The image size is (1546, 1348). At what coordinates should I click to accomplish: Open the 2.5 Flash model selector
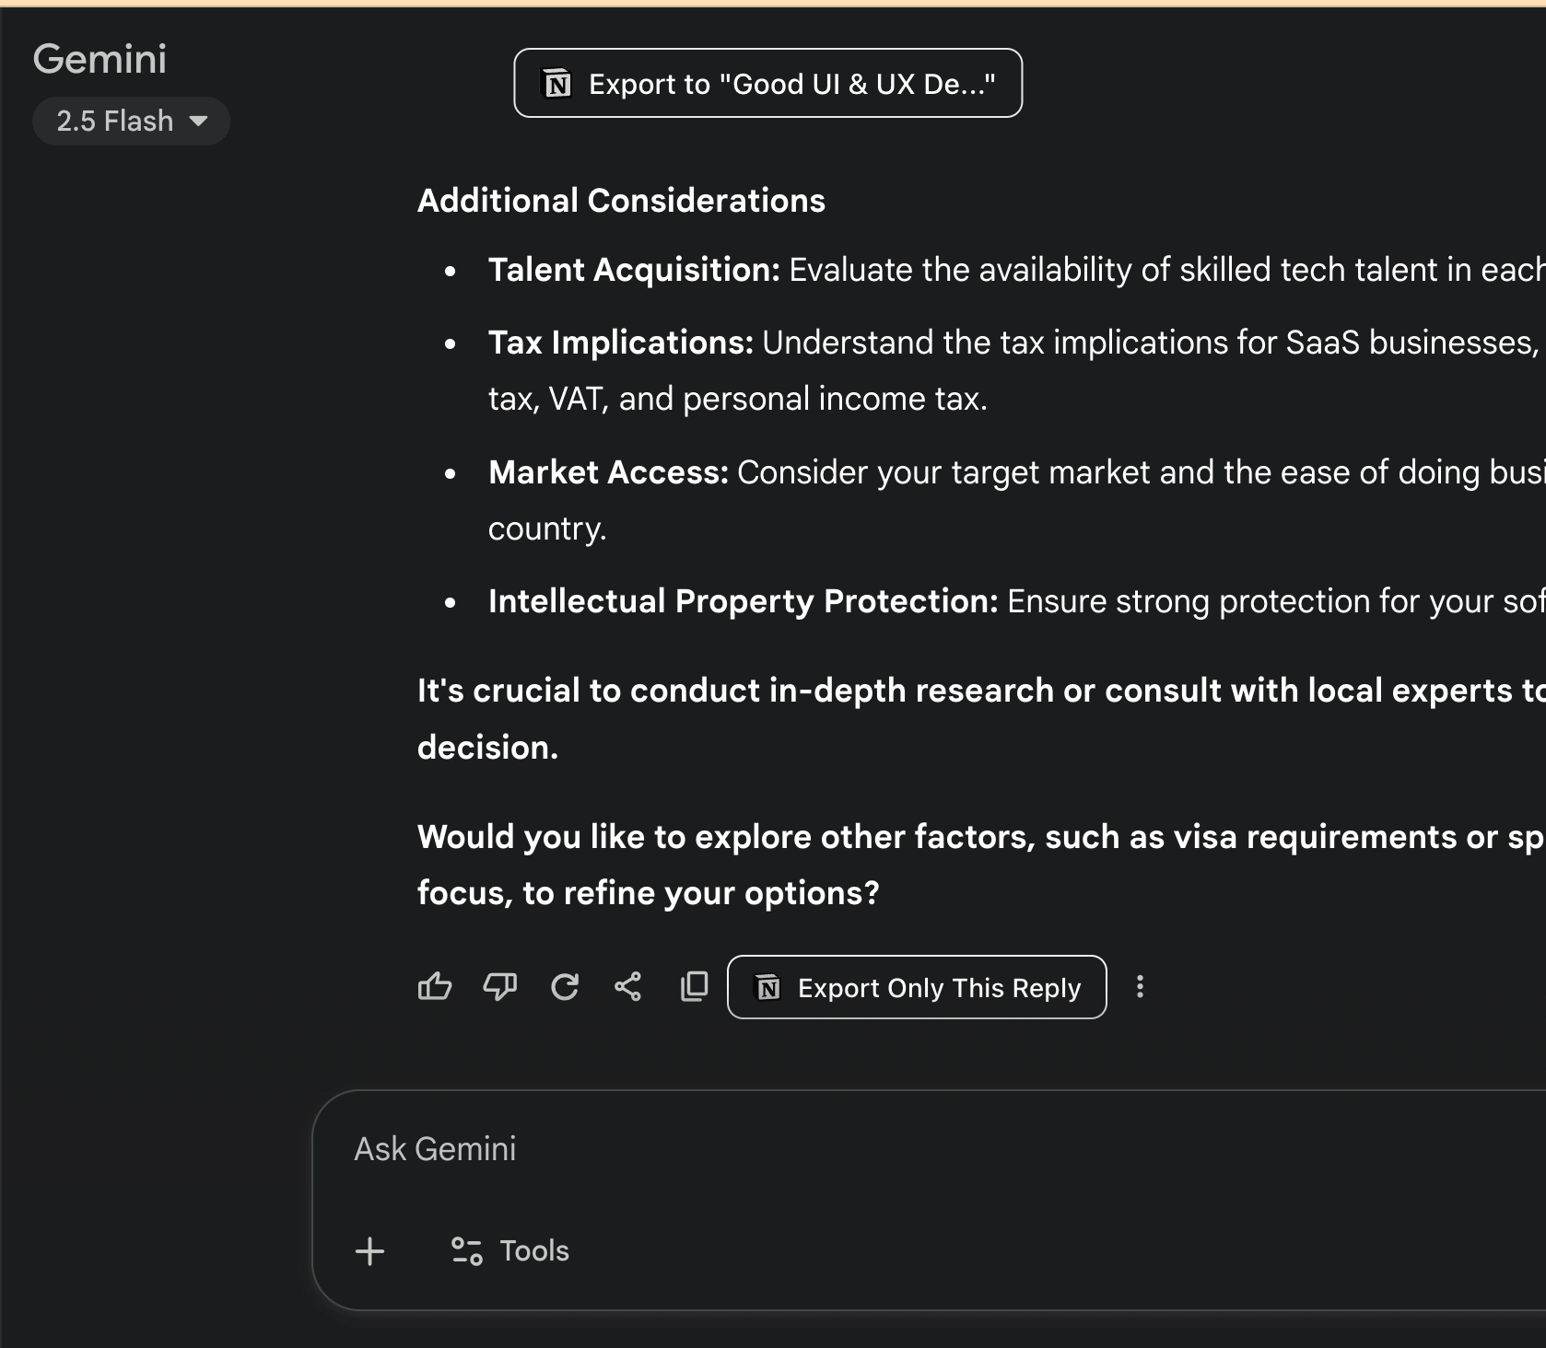tap(131, 121)
